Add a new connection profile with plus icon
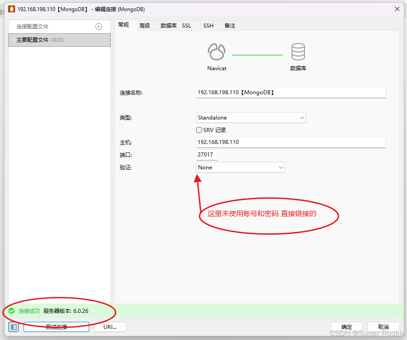 tap(99, 27)
